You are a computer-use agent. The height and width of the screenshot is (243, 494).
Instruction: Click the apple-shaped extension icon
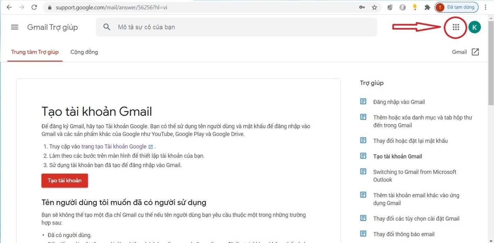point(390,7)
